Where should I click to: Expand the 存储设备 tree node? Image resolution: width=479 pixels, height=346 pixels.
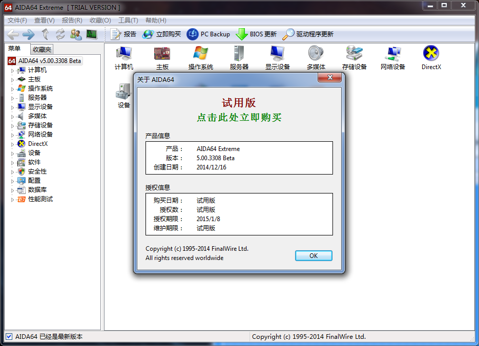coord(12,126)
